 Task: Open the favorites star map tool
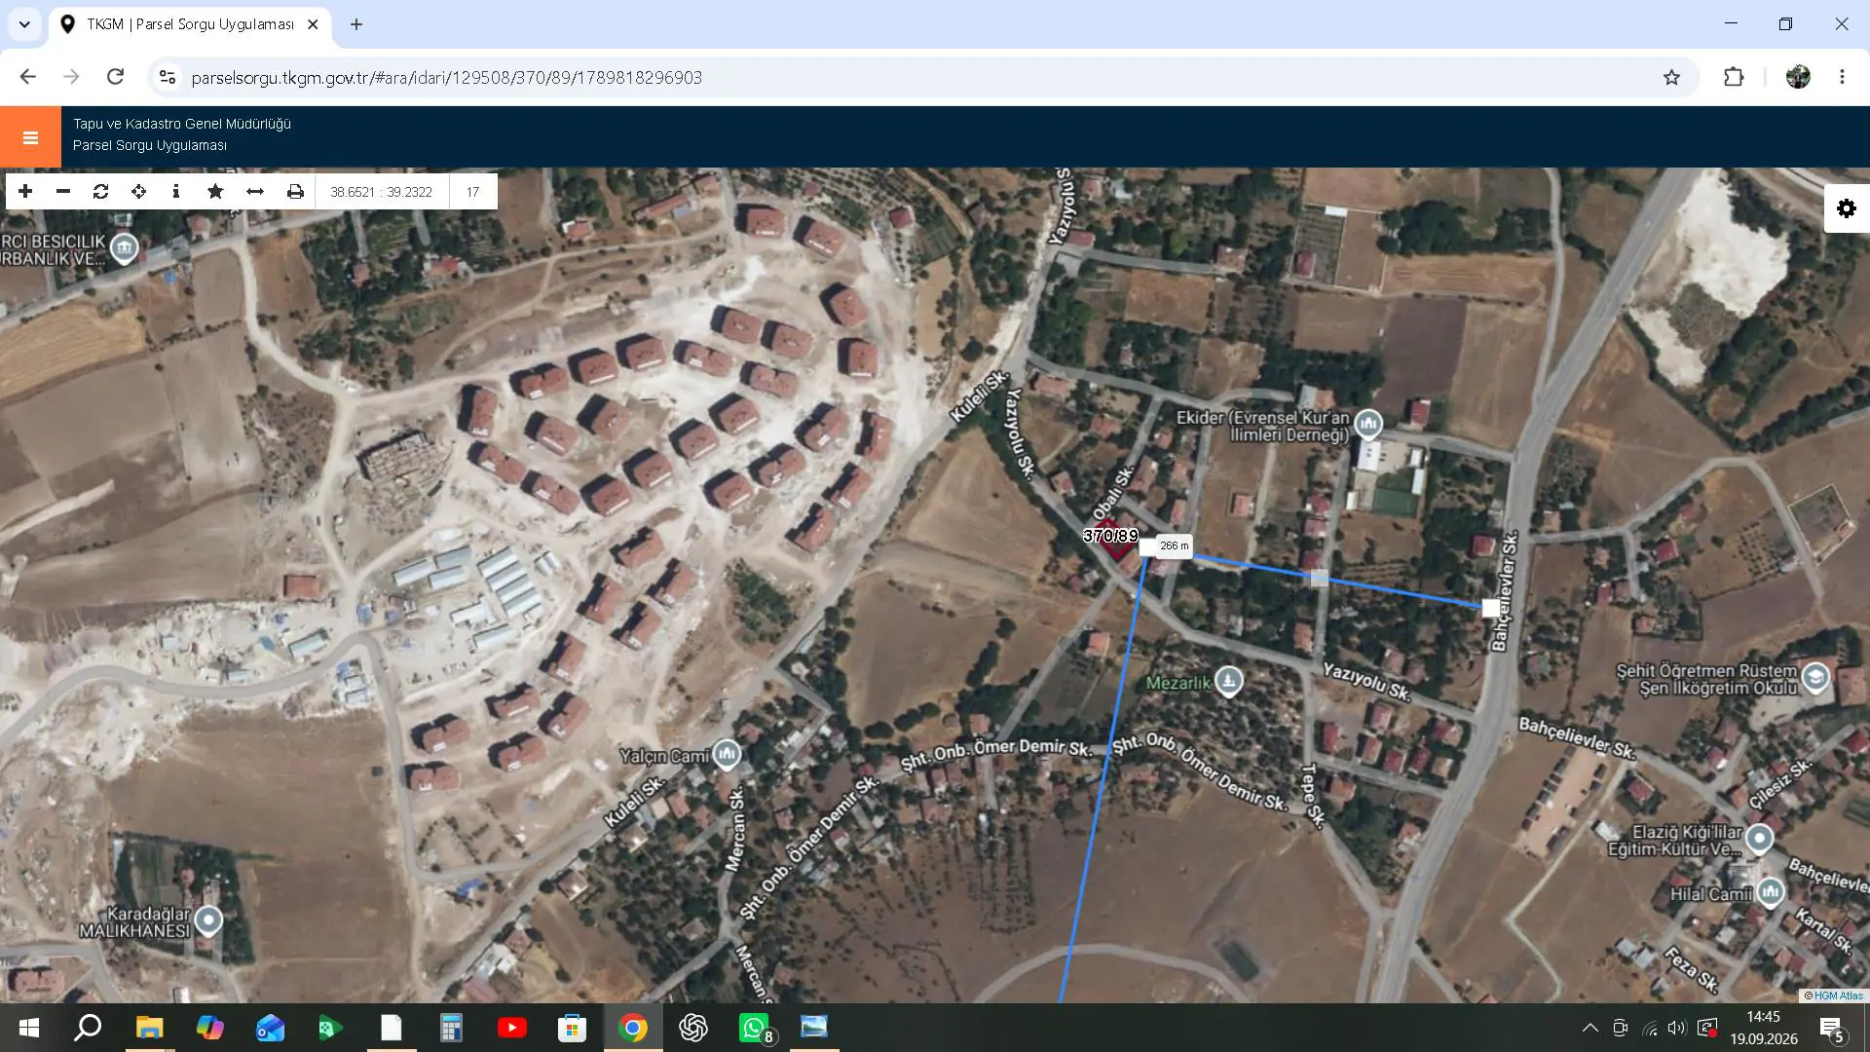pyautogui.click(x=215, y=192)
